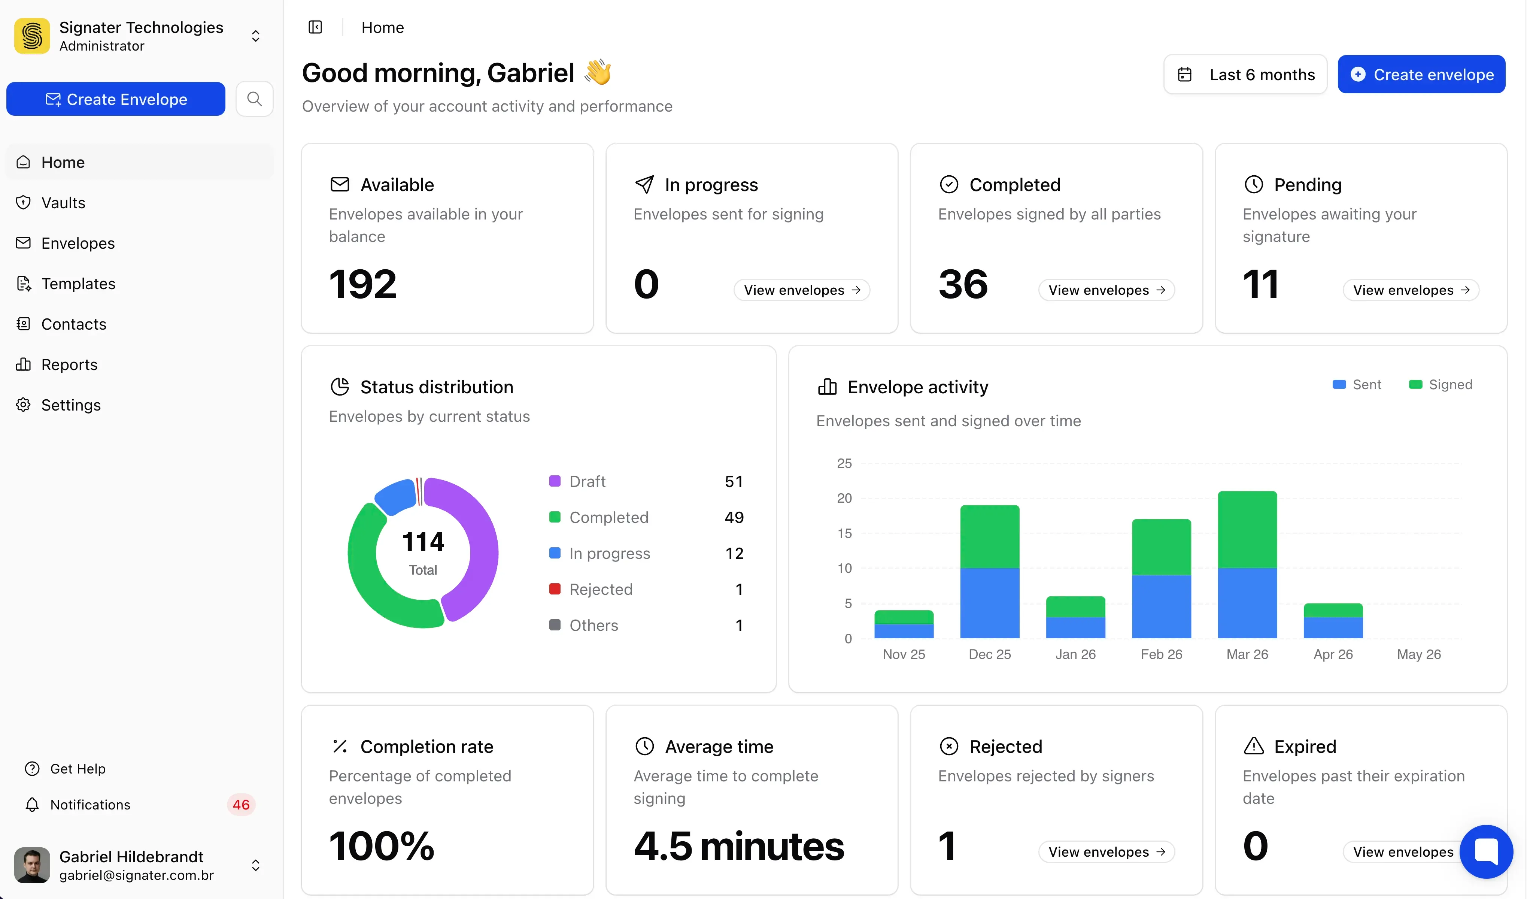Click the Jan 26 bar in the chart
Image resolution: width=1527 pixels, height=899 pixels.
[1075, 617]
